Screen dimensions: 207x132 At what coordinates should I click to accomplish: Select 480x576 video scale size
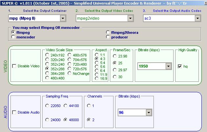tap(69, 55)
